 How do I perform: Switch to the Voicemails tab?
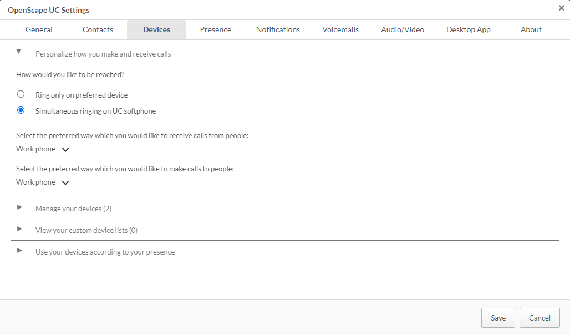(340, 29)
